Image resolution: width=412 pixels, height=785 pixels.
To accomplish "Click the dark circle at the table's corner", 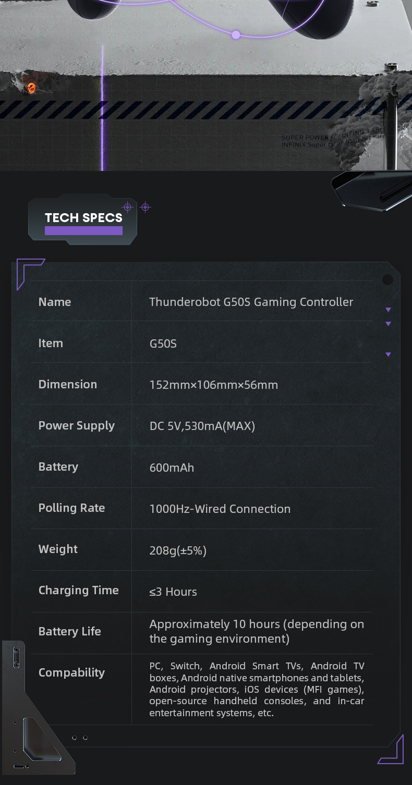I will coord(387,280).
